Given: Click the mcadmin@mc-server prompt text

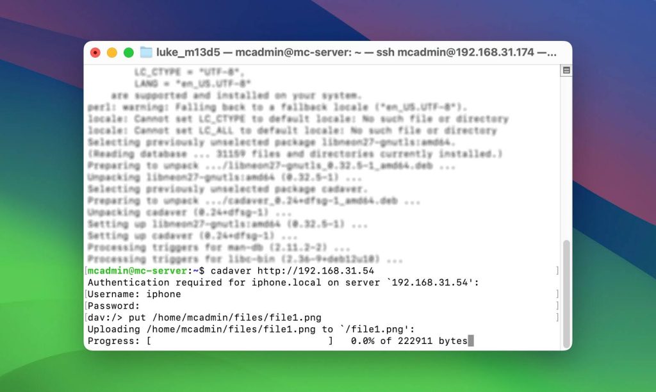Looking at the screenshot, I should click(x=137, y=271).
